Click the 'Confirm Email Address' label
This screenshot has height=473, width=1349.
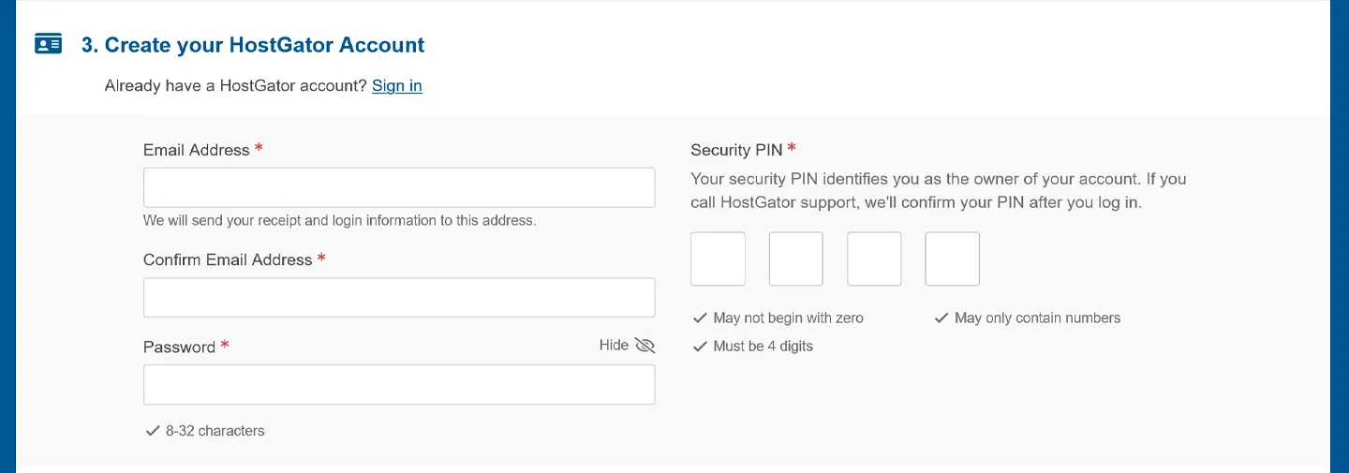(x=228, y=259)
